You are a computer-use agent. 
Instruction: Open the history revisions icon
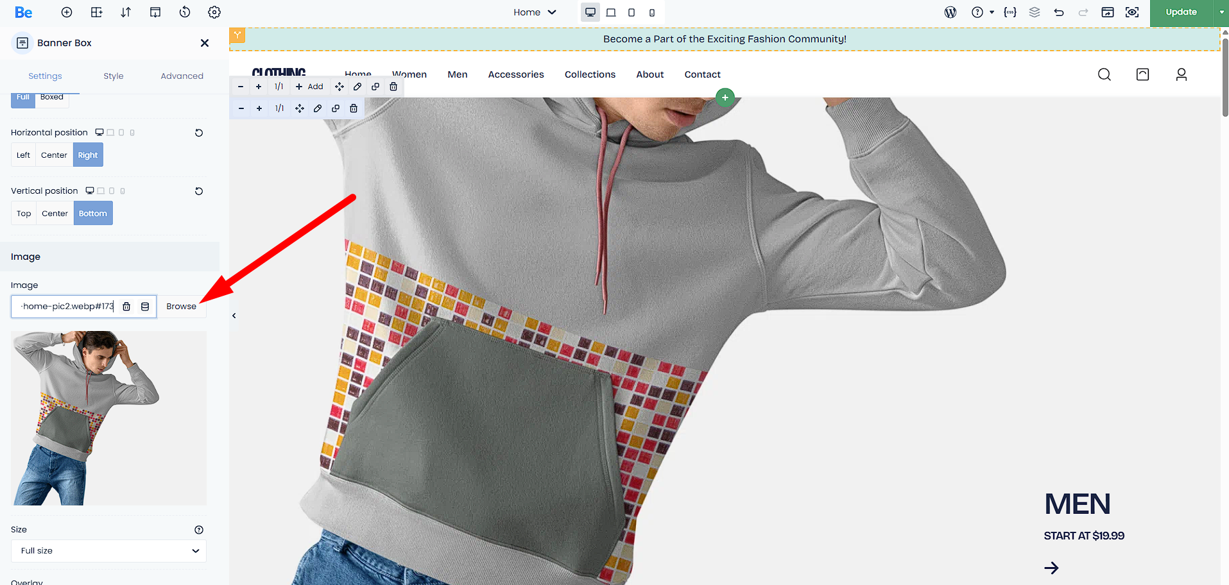tap(185, 12)
